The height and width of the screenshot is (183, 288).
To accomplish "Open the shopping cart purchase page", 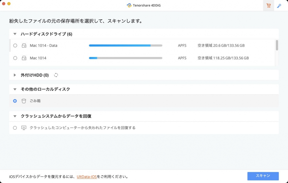I will pos(268,5).
